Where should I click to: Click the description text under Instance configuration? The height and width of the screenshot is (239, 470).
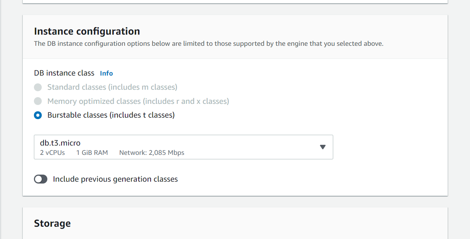click(209, 44)
